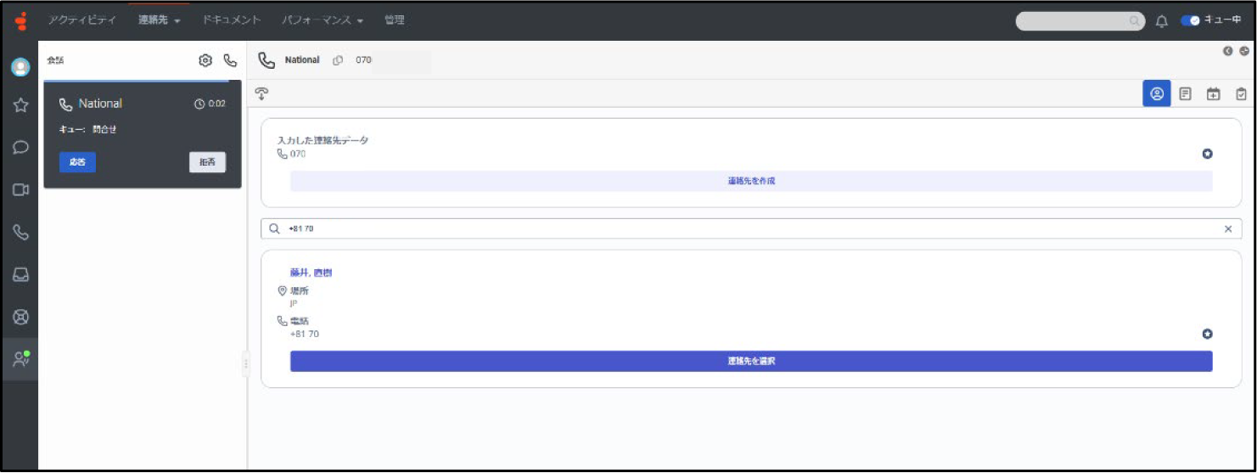
Task: Copy the caller number with copy icon
Action: coord(338,60)
